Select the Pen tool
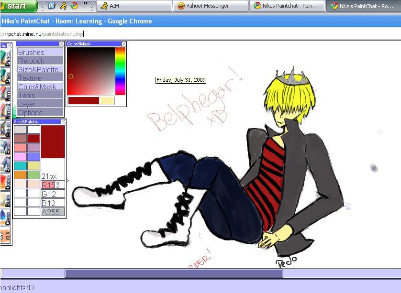The width and height of the screenshot is (401, 293). 6,76
